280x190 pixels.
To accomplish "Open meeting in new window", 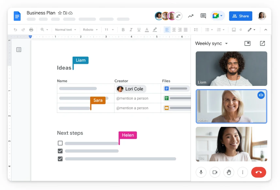I will click(262, 43).
